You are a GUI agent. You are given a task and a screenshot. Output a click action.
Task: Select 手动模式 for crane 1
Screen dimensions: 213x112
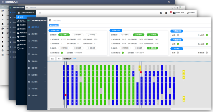click(64, 35)
